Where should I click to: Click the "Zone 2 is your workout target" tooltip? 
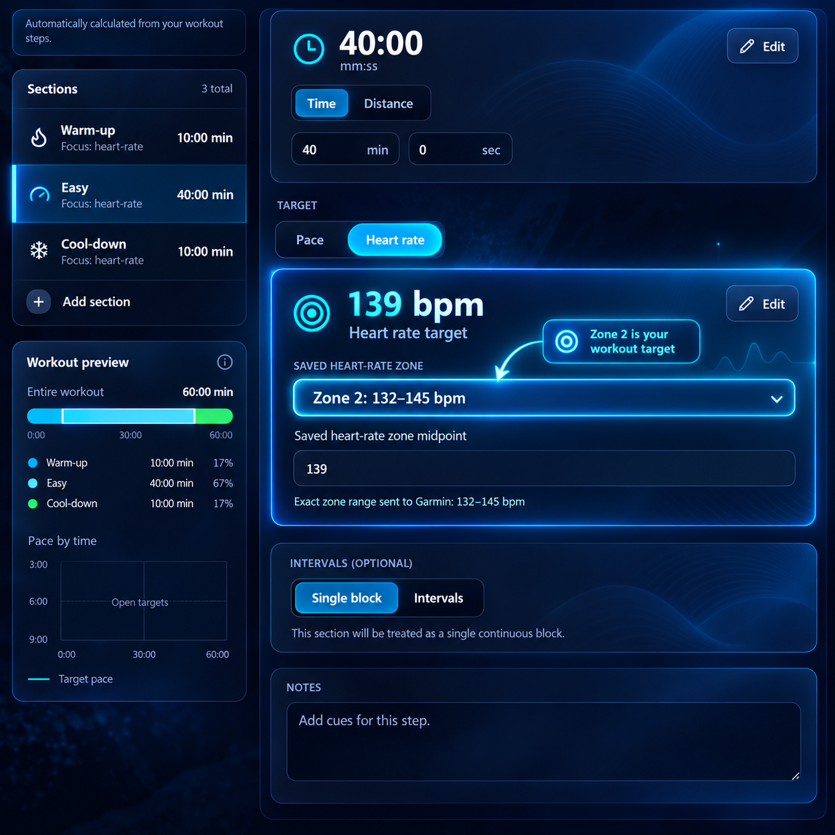tap(621, 342)
